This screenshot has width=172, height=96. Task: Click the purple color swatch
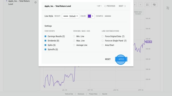tap(89, 16)
